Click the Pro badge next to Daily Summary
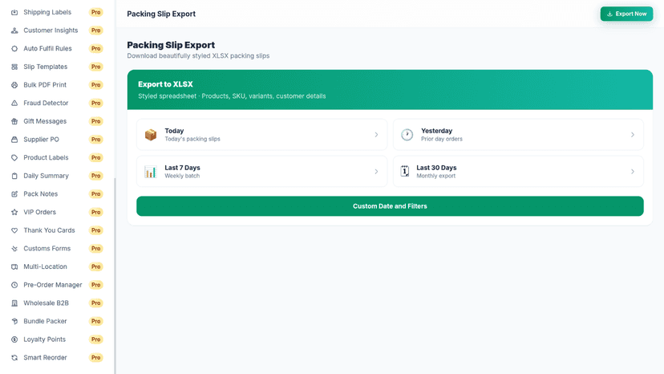664x374 pixels. click(96, 176)
